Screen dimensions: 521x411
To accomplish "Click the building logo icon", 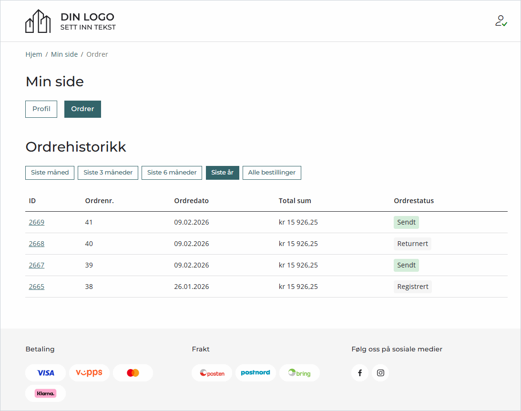I will coord(38,21).
